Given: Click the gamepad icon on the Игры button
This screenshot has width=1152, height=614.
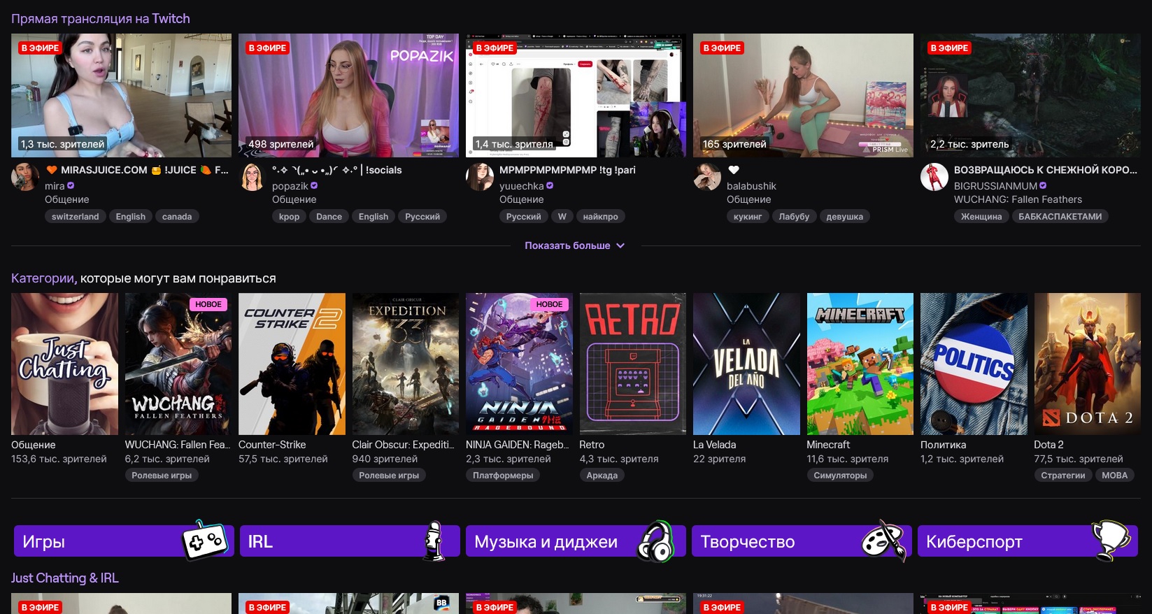Looking at the screenshot, I should [204, 541].
